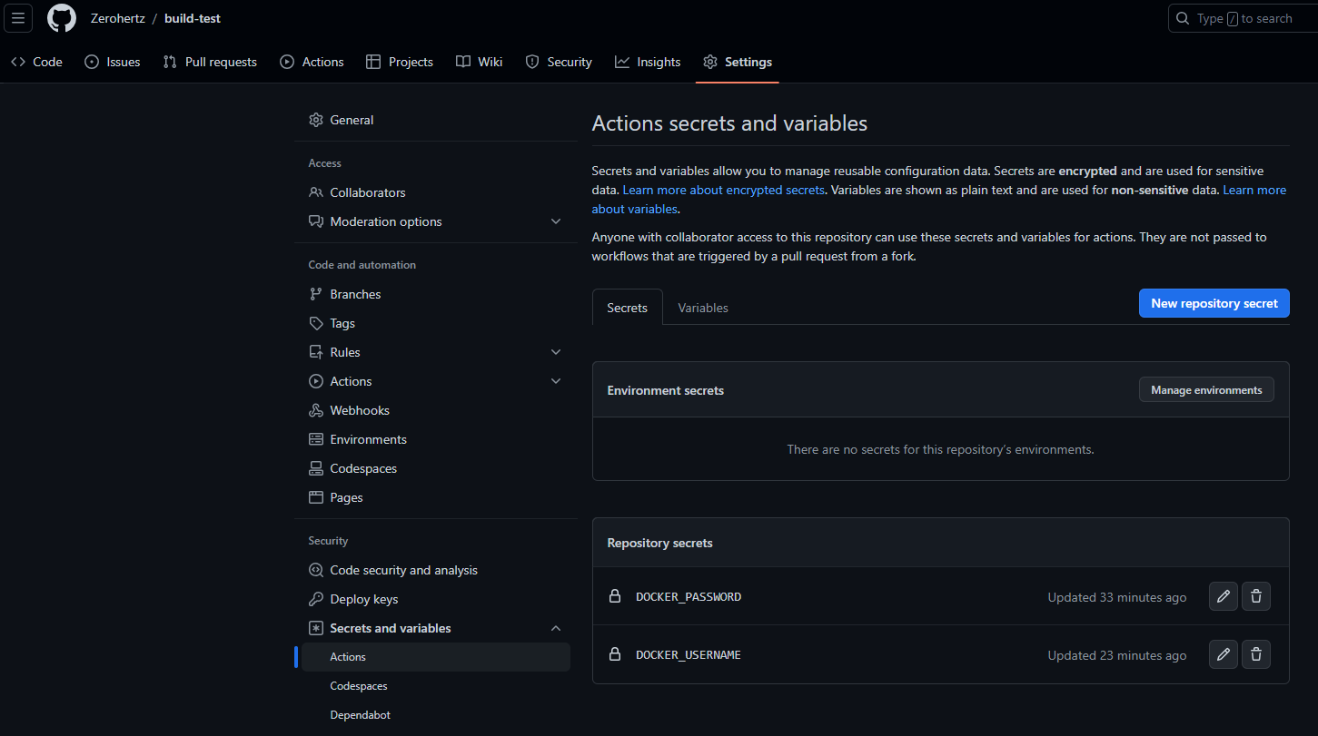Viewport: 1318px width, 736px height.
Task: Click the people icon beside Collaborators
Action: [x=316, y=192]
